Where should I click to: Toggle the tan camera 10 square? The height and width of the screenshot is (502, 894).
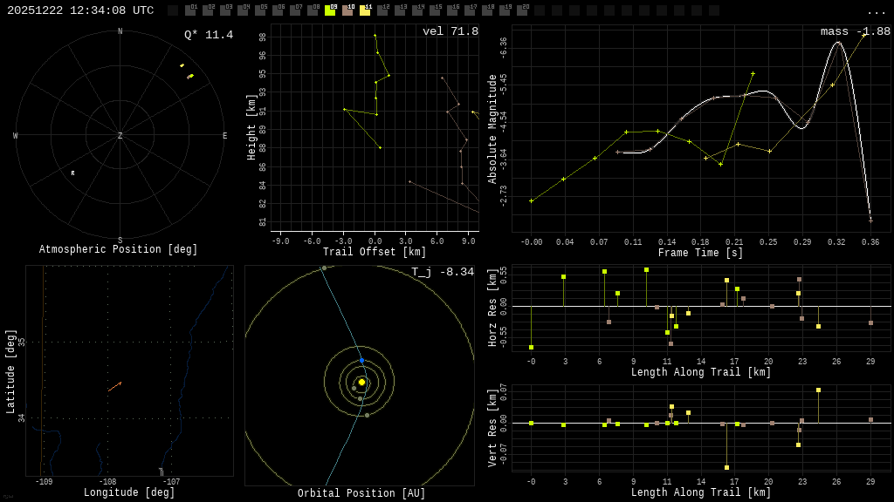(347, 10)
